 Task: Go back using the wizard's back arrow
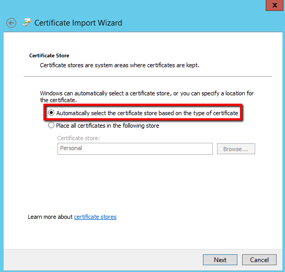point(12,23)
